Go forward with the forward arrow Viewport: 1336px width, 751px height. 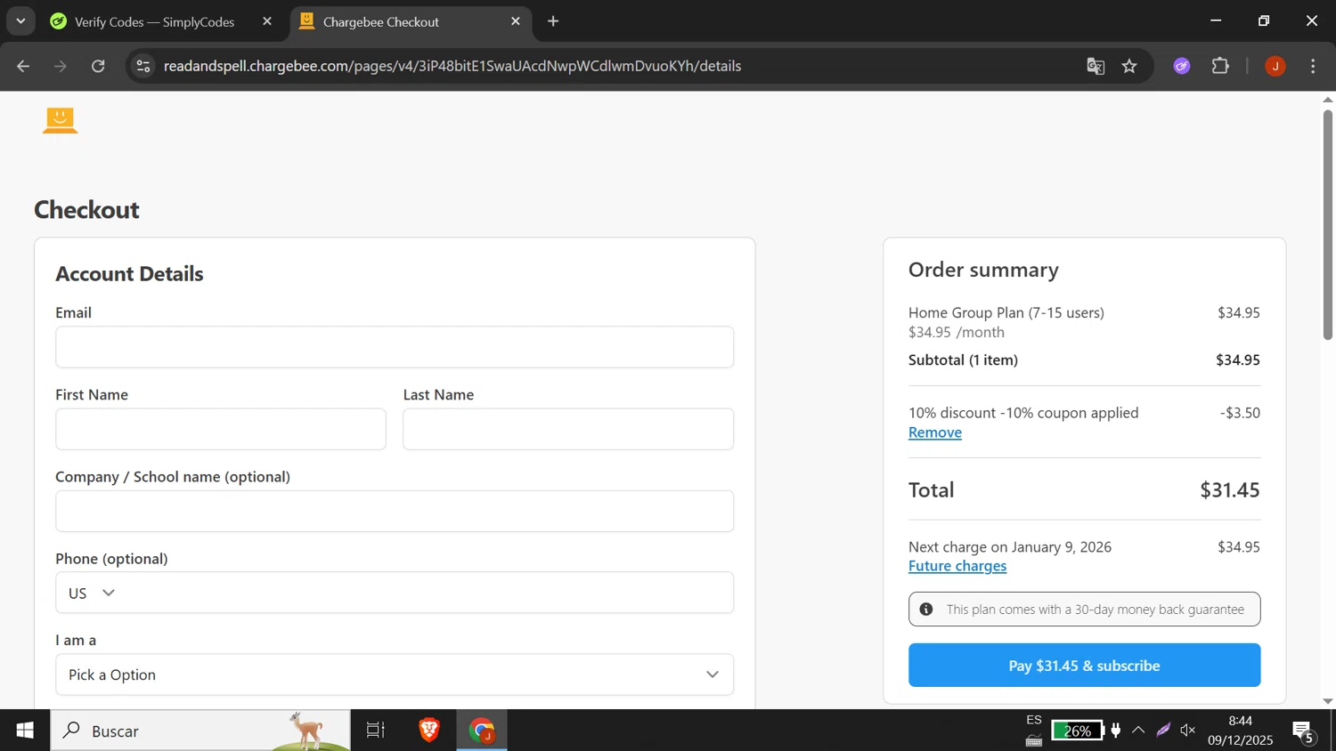pos(61,66)
